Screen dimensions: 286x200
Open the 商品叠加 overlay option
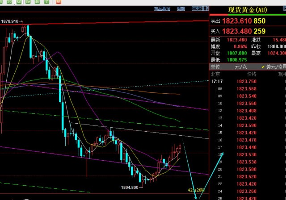(162, 8)
